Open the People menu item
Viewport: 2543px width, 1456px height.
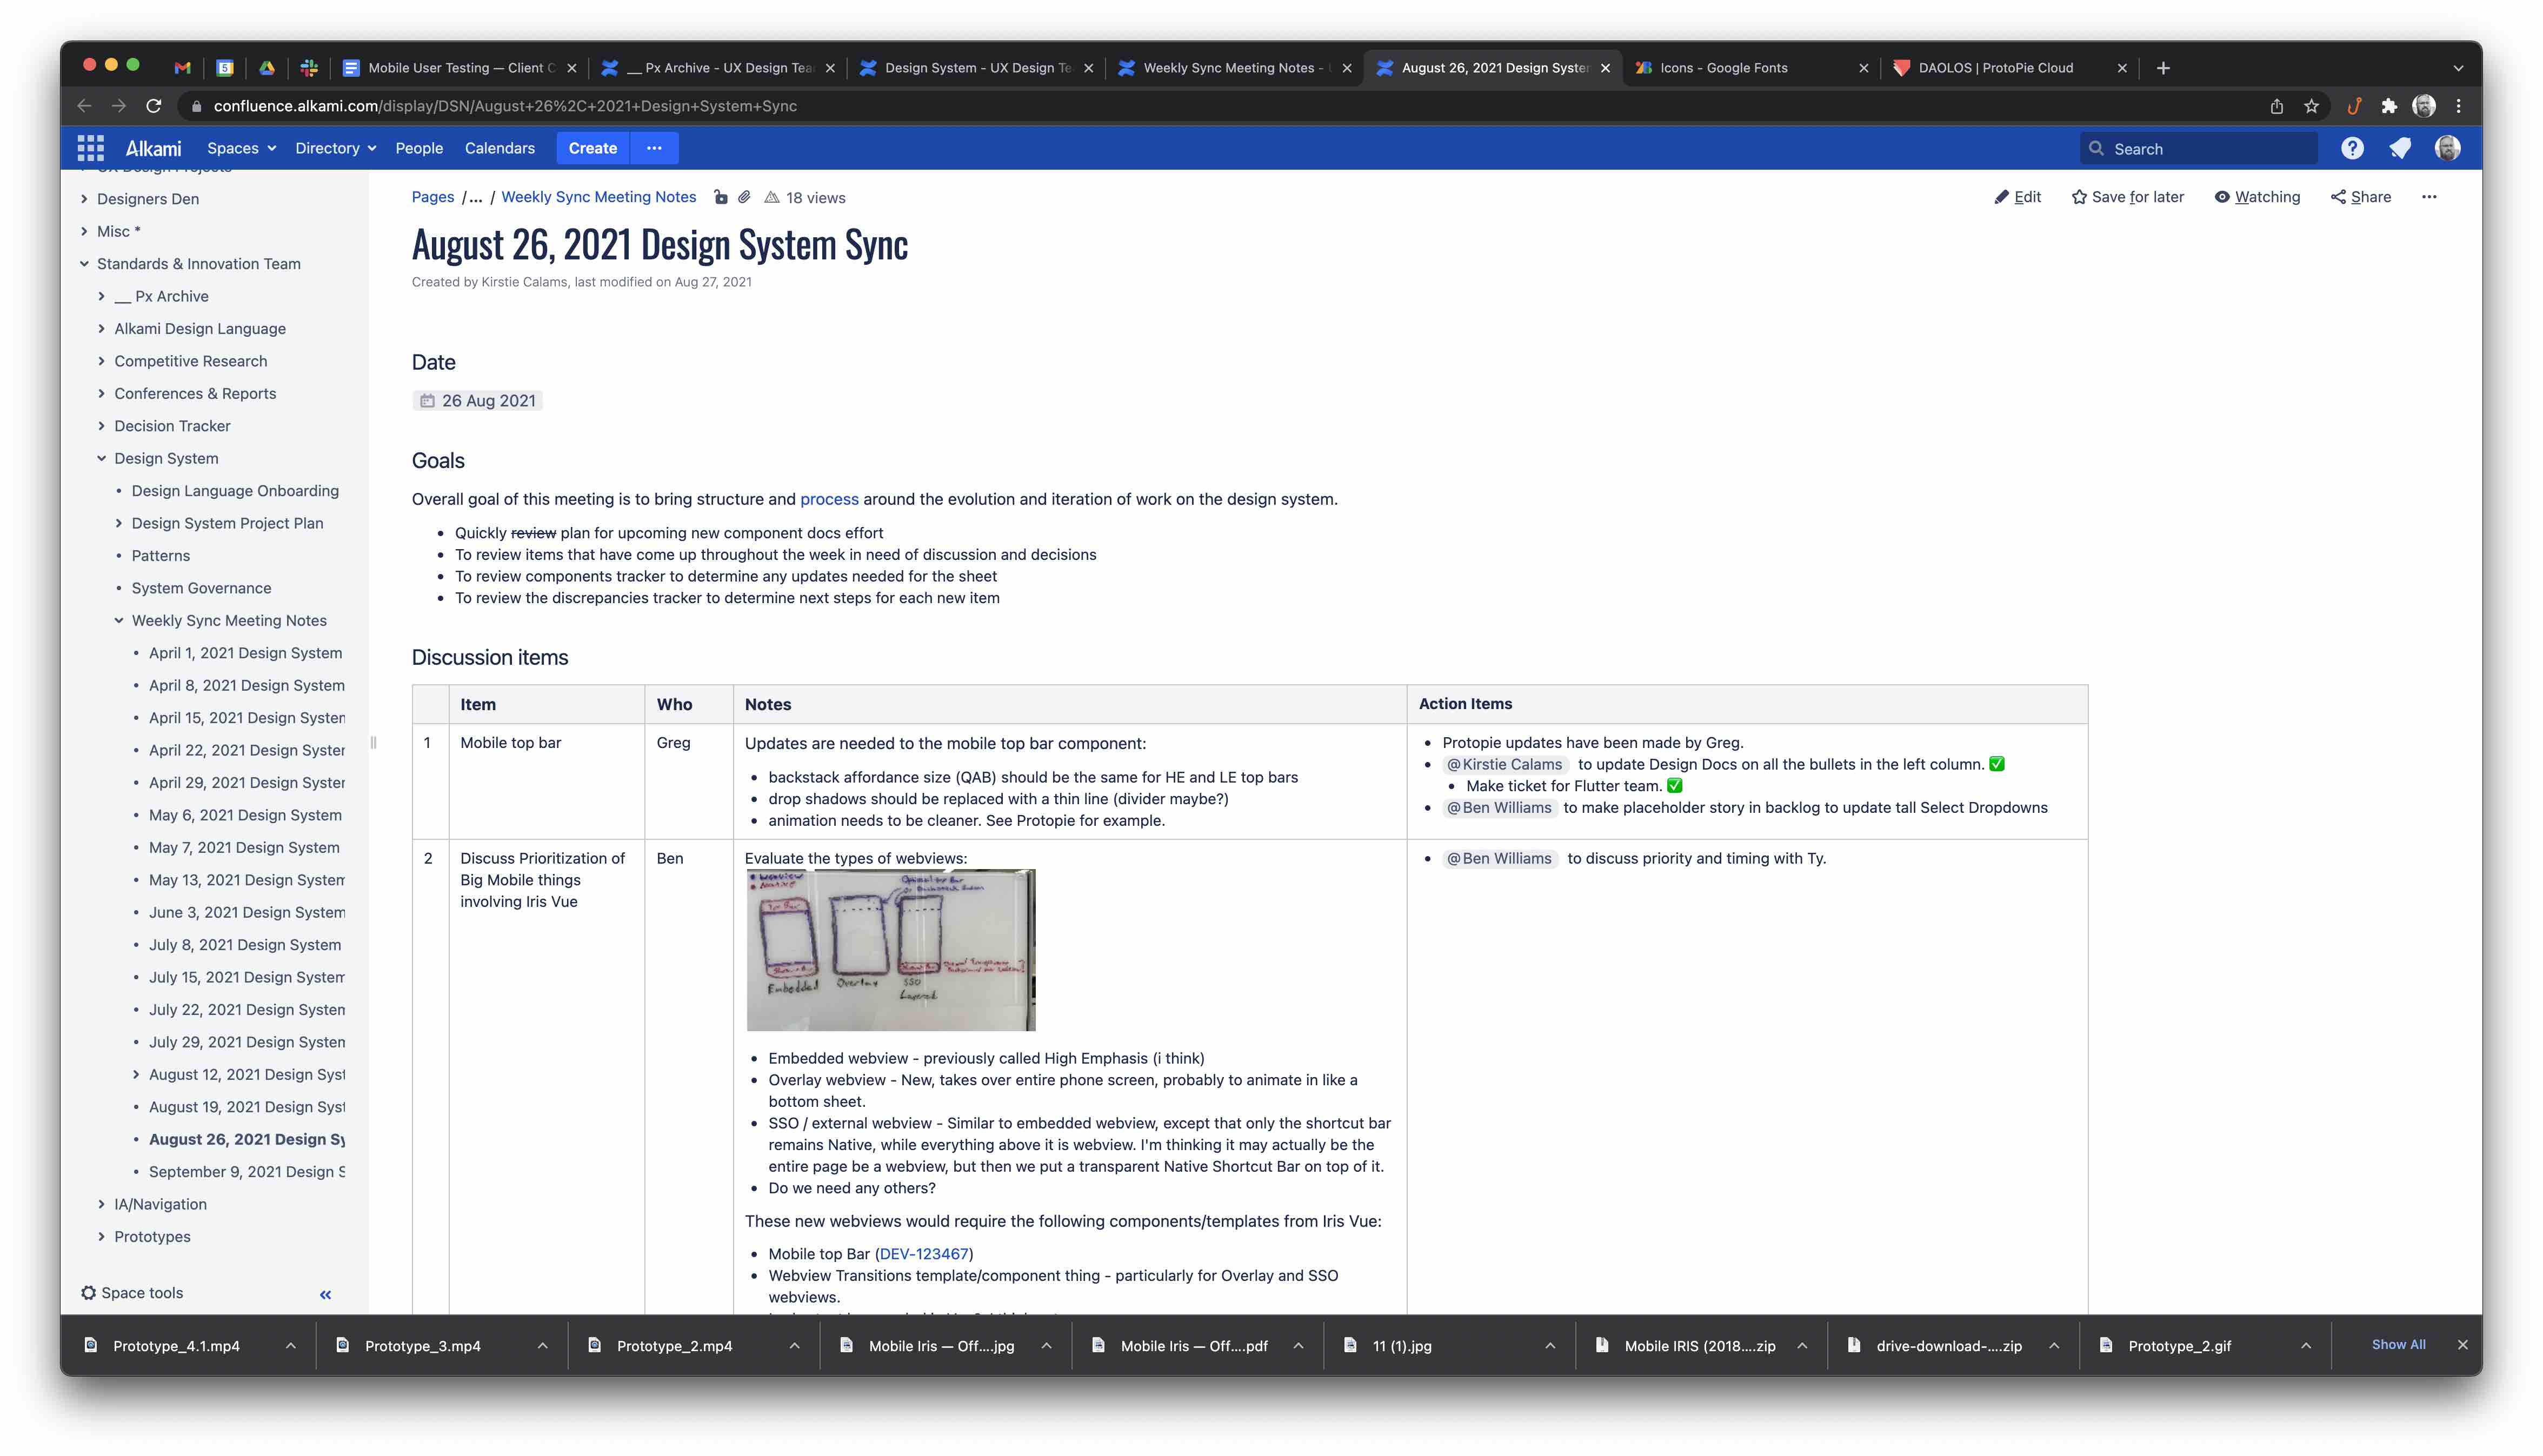(x=418, y=148)
